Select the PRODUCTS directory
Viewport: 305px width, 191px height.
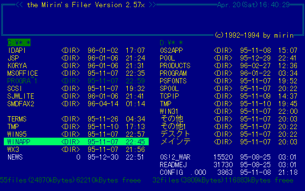click(229, 66)
